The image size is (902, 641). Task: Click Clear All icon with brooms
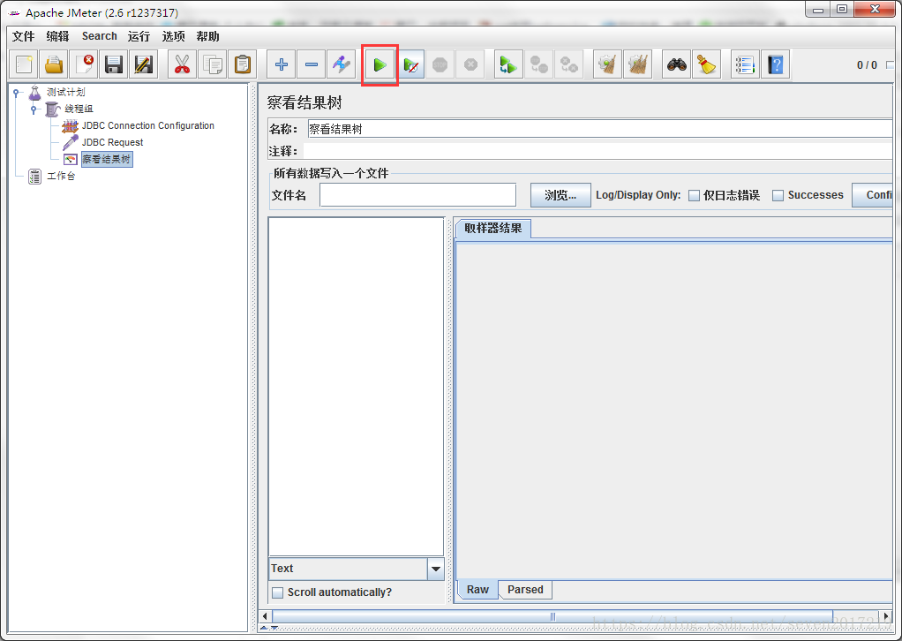pos(637,64)
